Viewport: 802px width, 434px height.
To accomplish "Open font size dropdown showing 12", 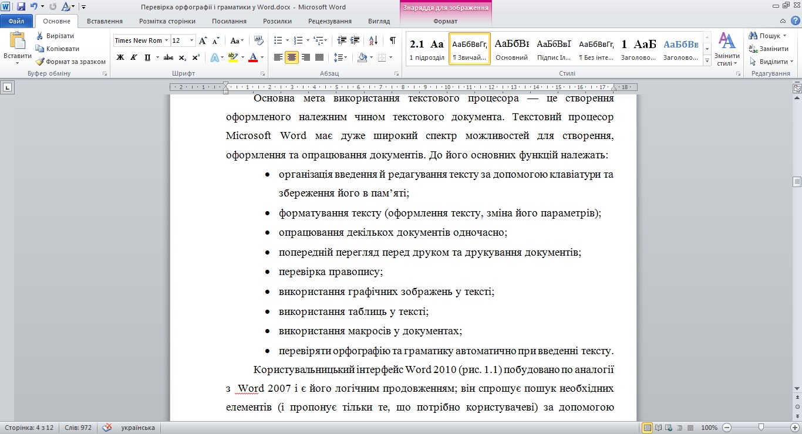I will tap(192, 40).
